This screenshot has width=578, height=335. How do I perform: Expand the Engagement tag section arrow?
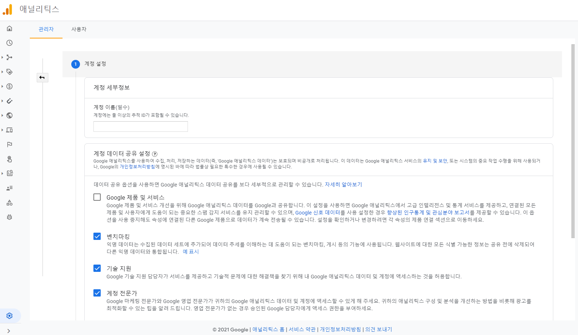point(2,72)
